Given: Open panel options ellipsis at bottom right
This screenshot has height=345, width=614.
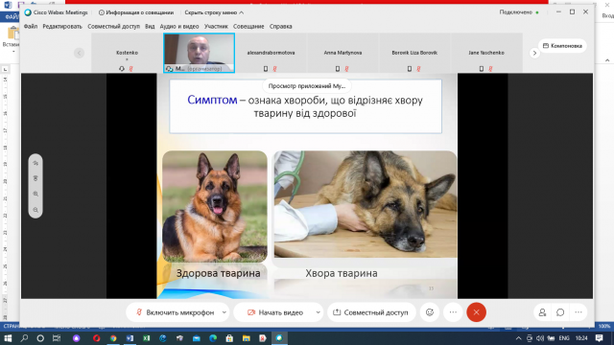Looking at the screenshot, I should point(579,312).
